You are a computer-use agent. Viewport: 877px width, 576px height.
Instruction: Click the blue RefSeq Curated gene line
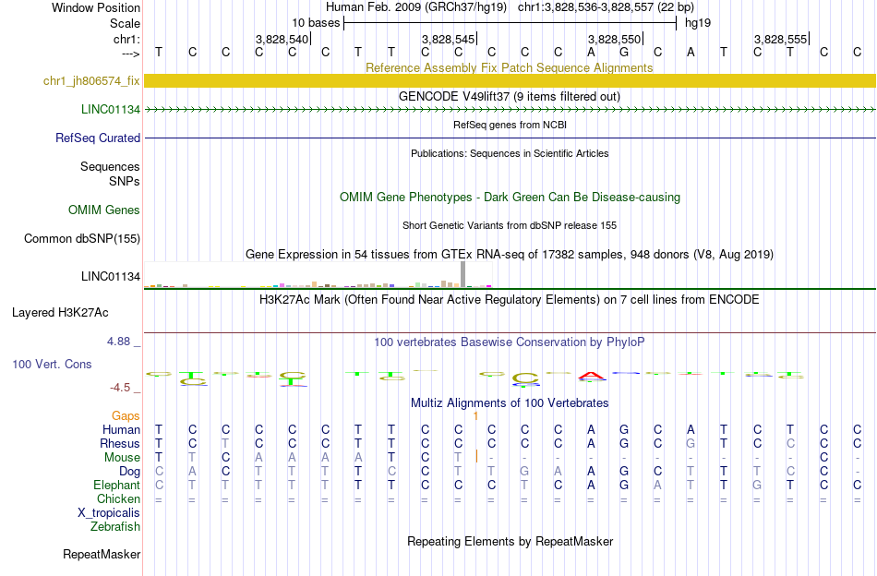tap(510, 138)
